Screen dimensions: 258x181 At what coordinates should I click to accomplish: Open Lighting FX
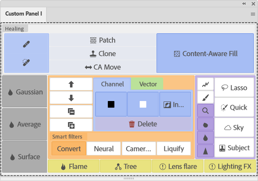[230, 166]
